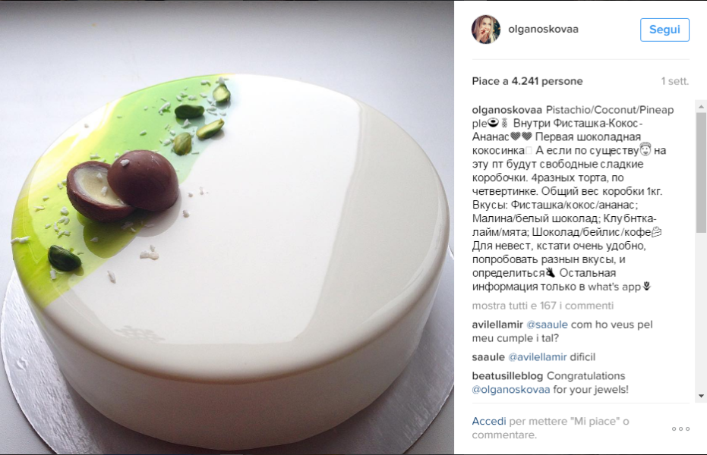The image size is (707, 455).
Task: Open olganoskovaa username in the header
Action: pos(543,30)
